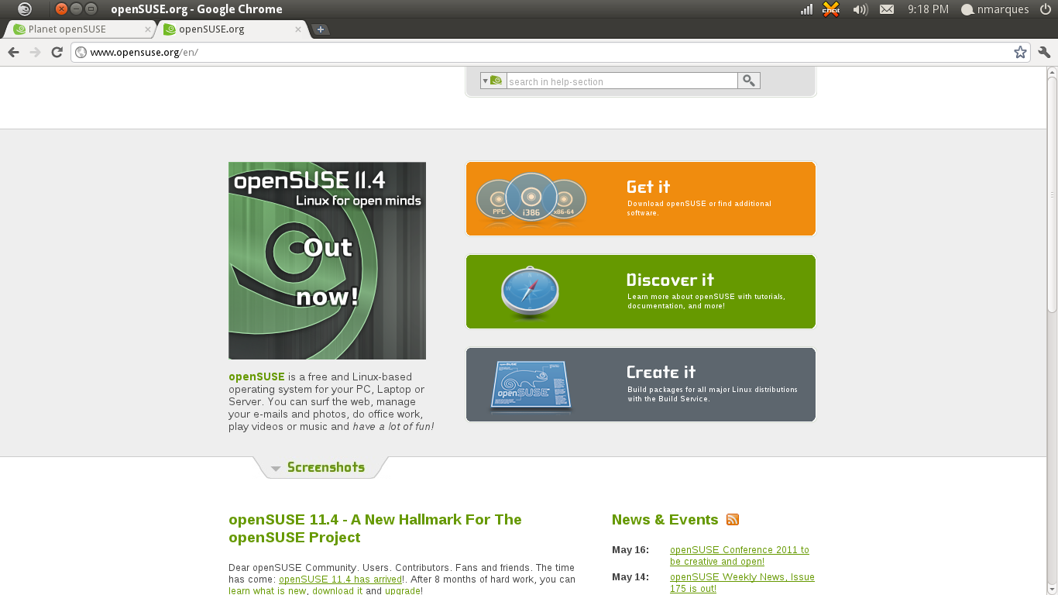Screen dimensions: 1058x595
Task: Click the Get it download discs icon
Action: 531,200
